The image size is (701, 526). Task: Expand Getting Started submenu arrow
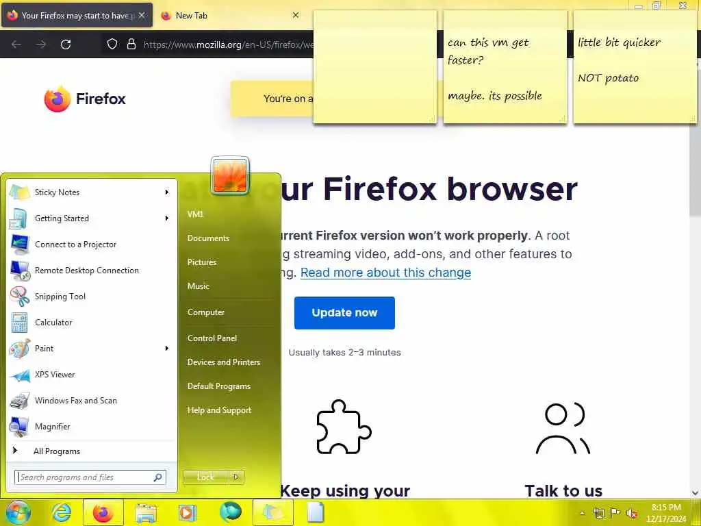click(167, 218)
